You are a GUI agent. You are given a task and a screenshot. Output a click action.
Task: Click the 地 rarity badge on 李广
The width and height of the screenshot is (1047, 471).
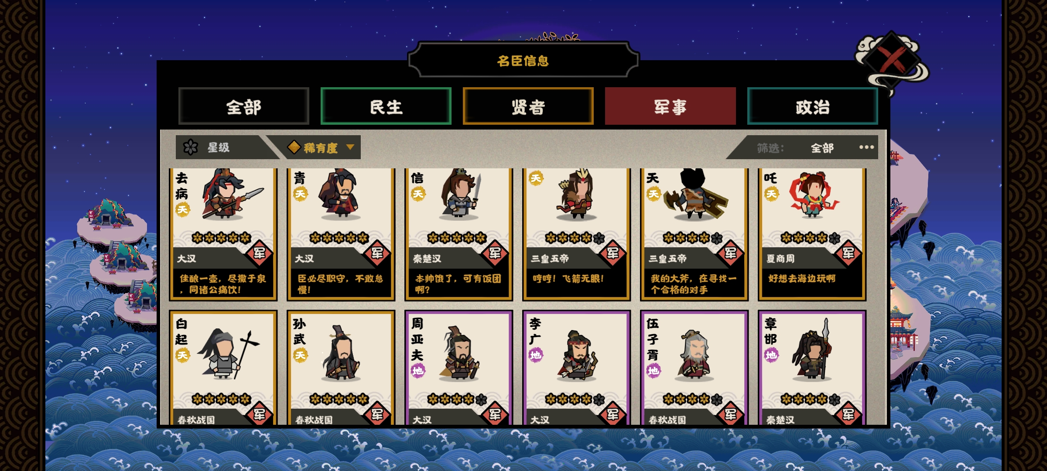536,355
